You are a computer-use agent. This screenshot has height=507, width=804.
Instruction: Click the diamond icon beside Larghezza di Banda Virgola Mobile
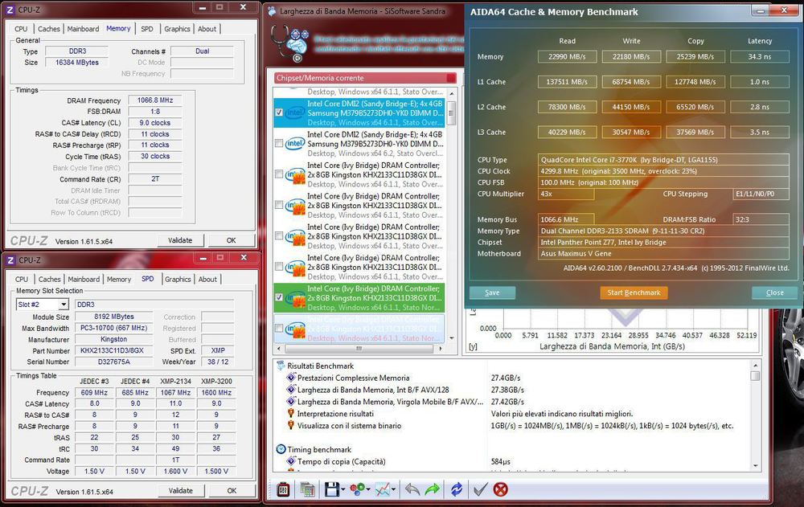[291, 402]
